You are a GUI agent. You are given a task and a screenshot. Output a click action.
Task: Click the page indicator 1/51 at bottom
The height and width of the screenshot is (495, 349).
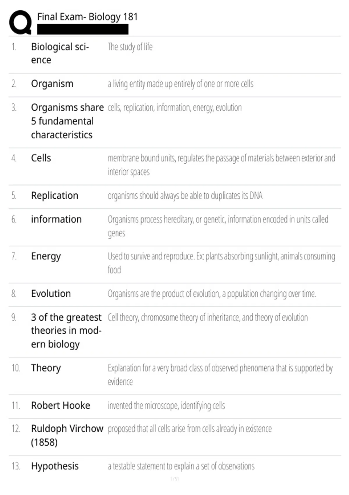174,479
